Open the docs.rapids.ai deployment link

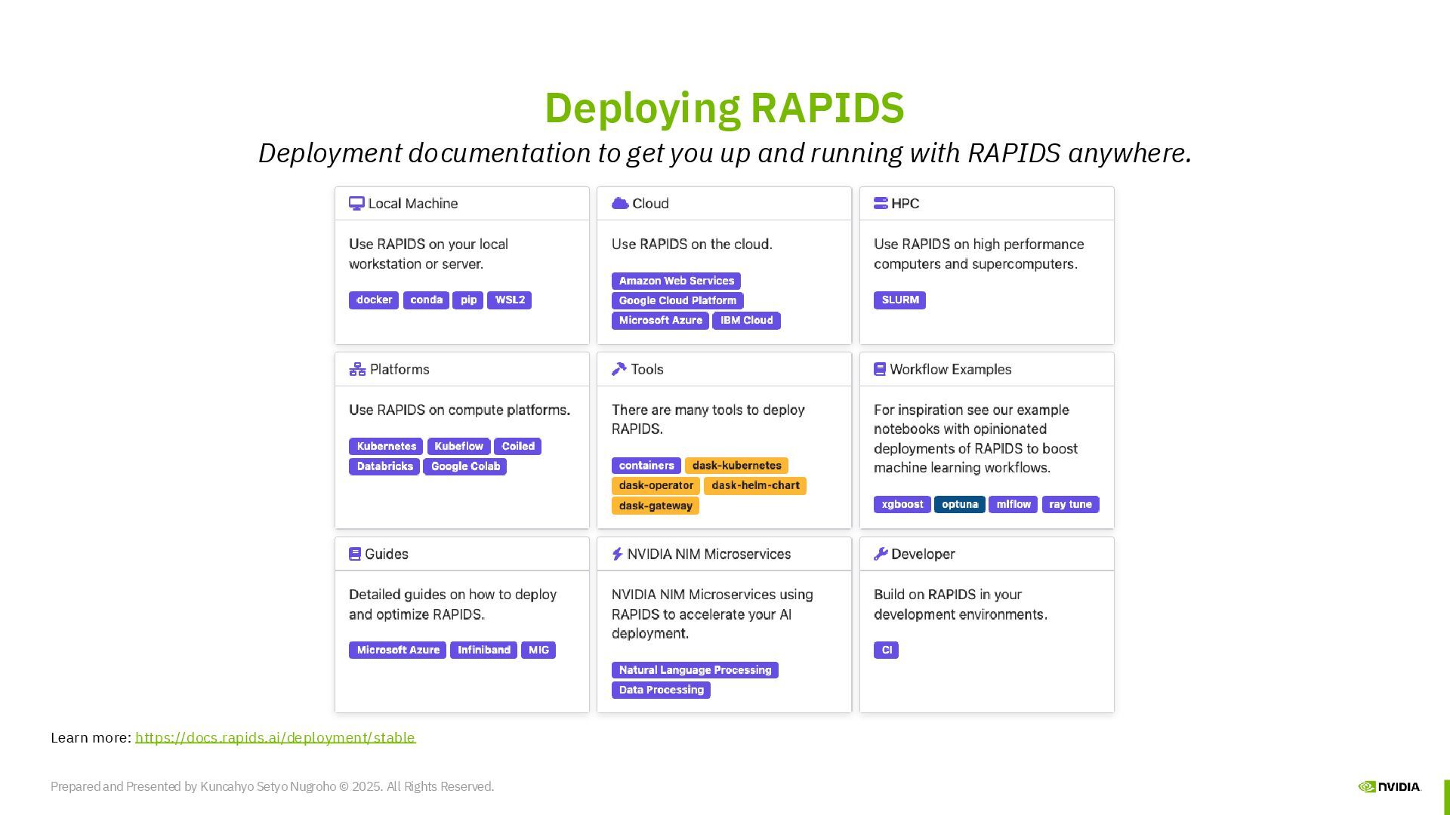[275, 737]
